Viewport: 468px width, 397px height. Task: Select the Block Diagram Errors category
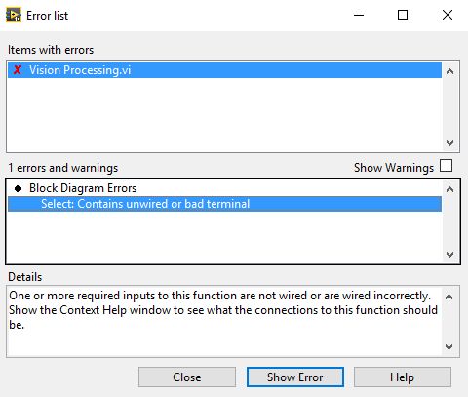tap(83, 188)
